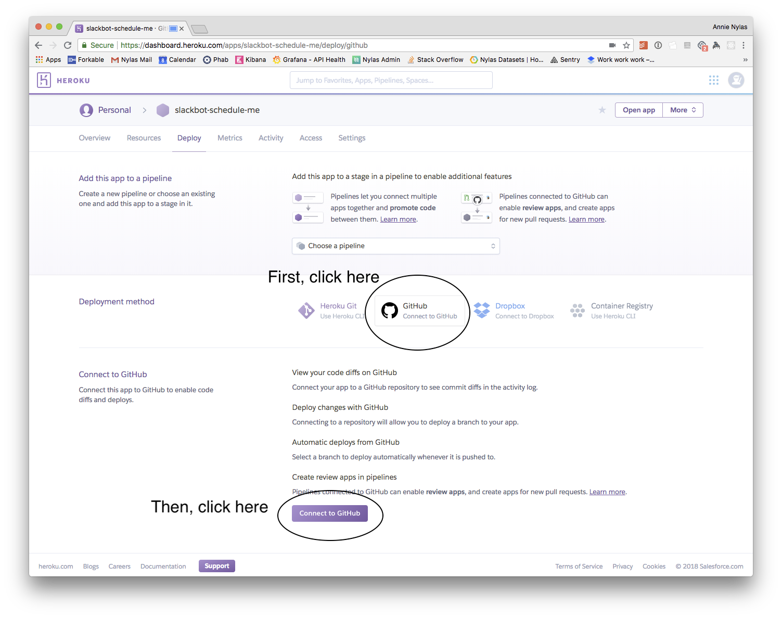
Task: Open Terms of Service footer link
Action: (x=579, y=566)
